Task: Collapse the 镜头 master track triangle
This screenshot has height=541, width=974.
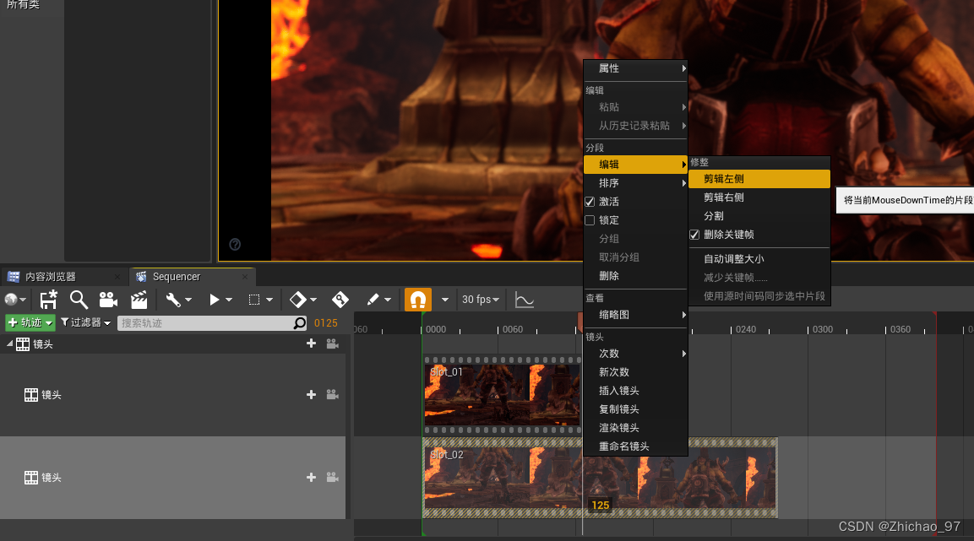Action: pyautogui.click(x=9, y=344)
